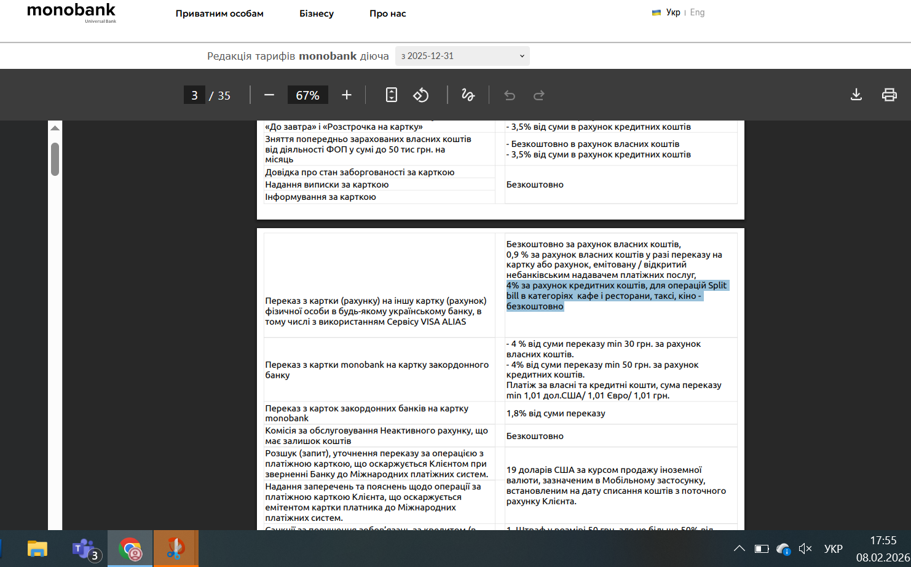Redo the annotation
The width and height of the screenshot is (911, 567).
point(539,95)
